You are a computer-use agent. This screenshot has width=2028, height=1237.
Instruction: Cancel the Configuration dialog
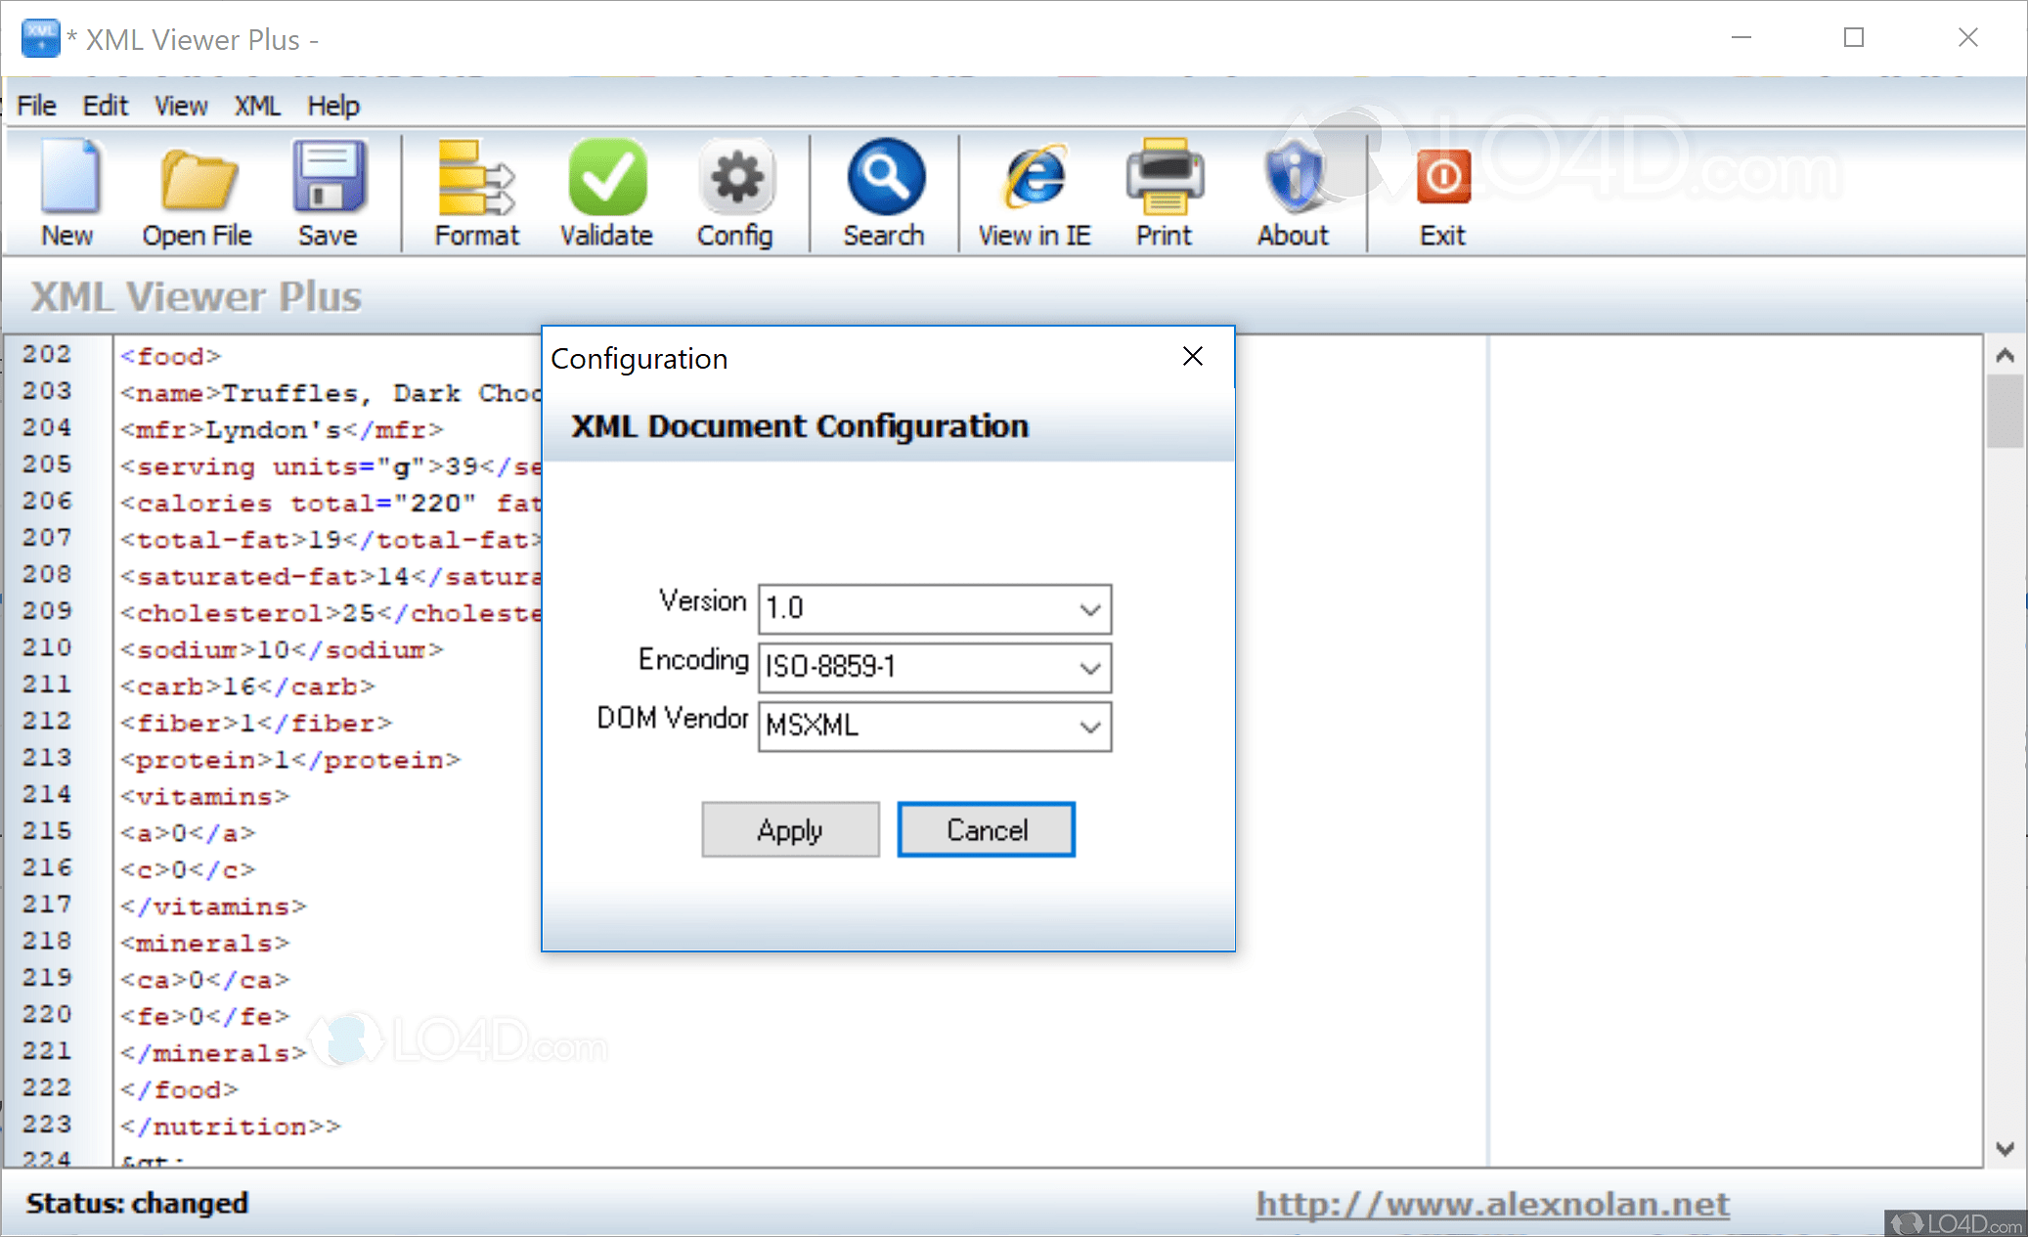click(x=986, y=829)
